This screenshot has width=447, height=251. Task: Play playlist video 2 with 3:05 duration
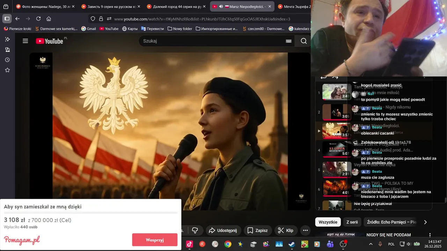click(x=337, y=112)
